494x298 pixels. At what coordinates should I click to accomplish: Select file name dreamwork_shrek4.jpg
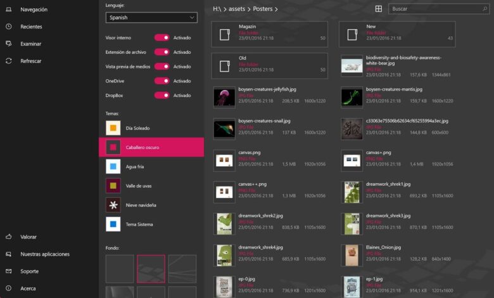pyautogui.click(x=260, y=247)
